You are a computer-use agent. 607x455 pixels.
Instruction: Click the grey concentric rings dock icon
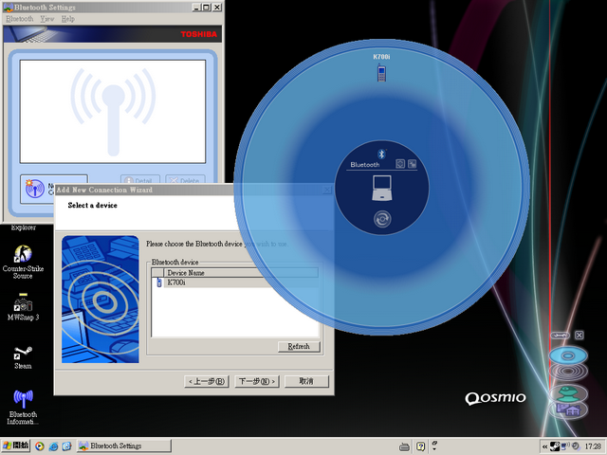(567, 371)
